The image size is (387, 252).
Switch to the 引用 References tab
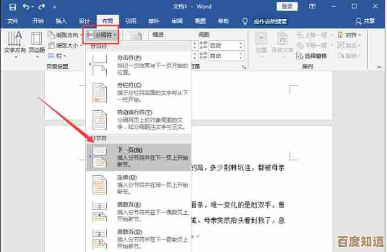pos(131,21)
